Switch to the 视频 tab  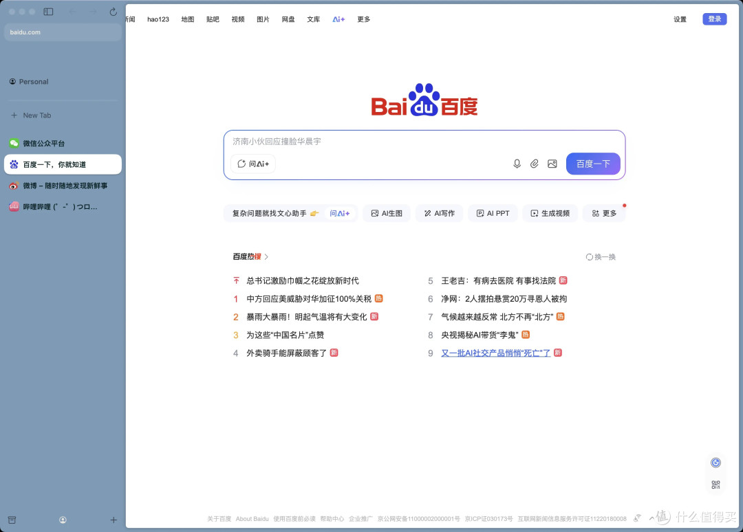click(237, 19)
